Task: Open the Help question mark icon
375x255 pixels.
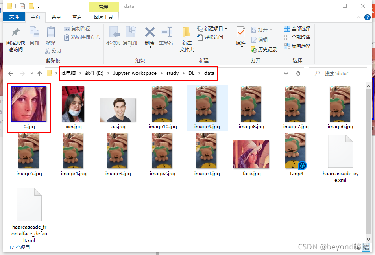Action: coord(368,17)
